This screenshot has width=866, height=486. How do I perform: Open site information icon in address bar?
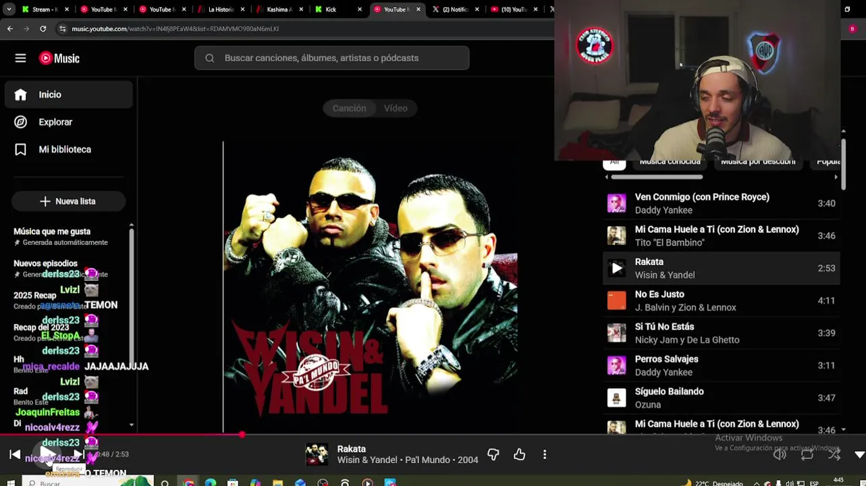[62, 29]
